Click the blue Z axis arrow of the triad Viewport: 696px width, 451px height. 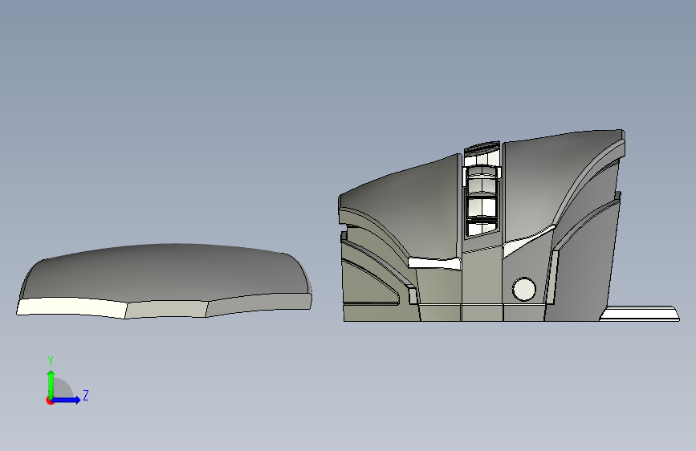click(67, 400)
